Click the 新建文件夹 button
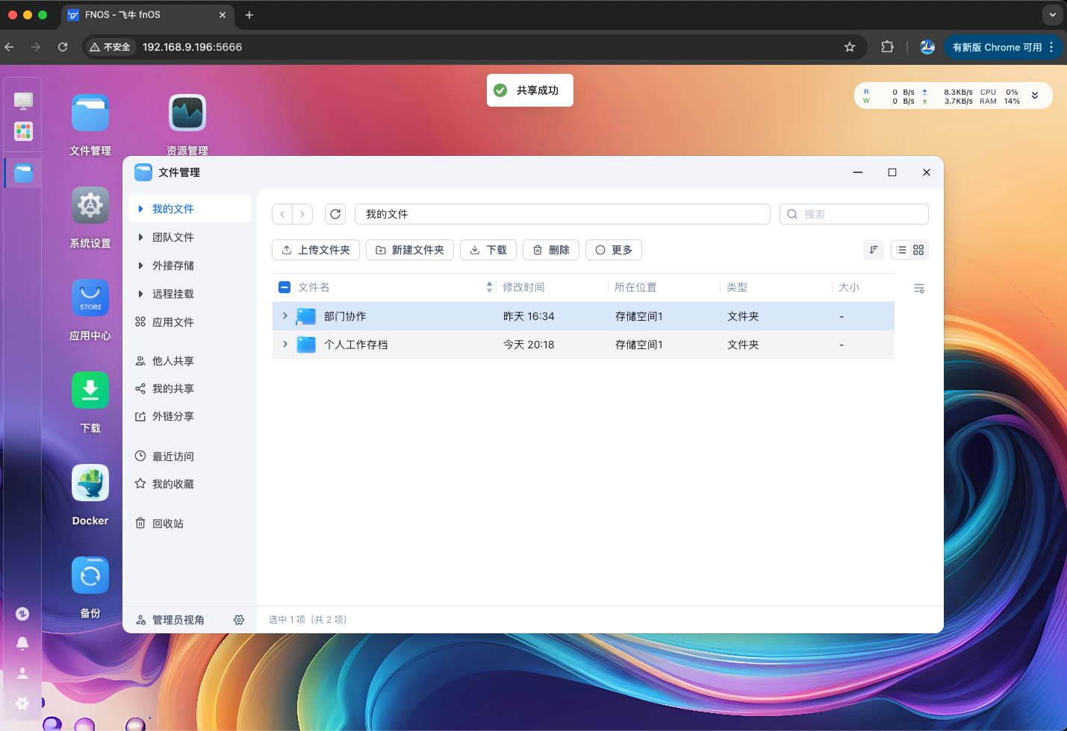The width and height of the screenshot is (1067, 731). point(410,250)
